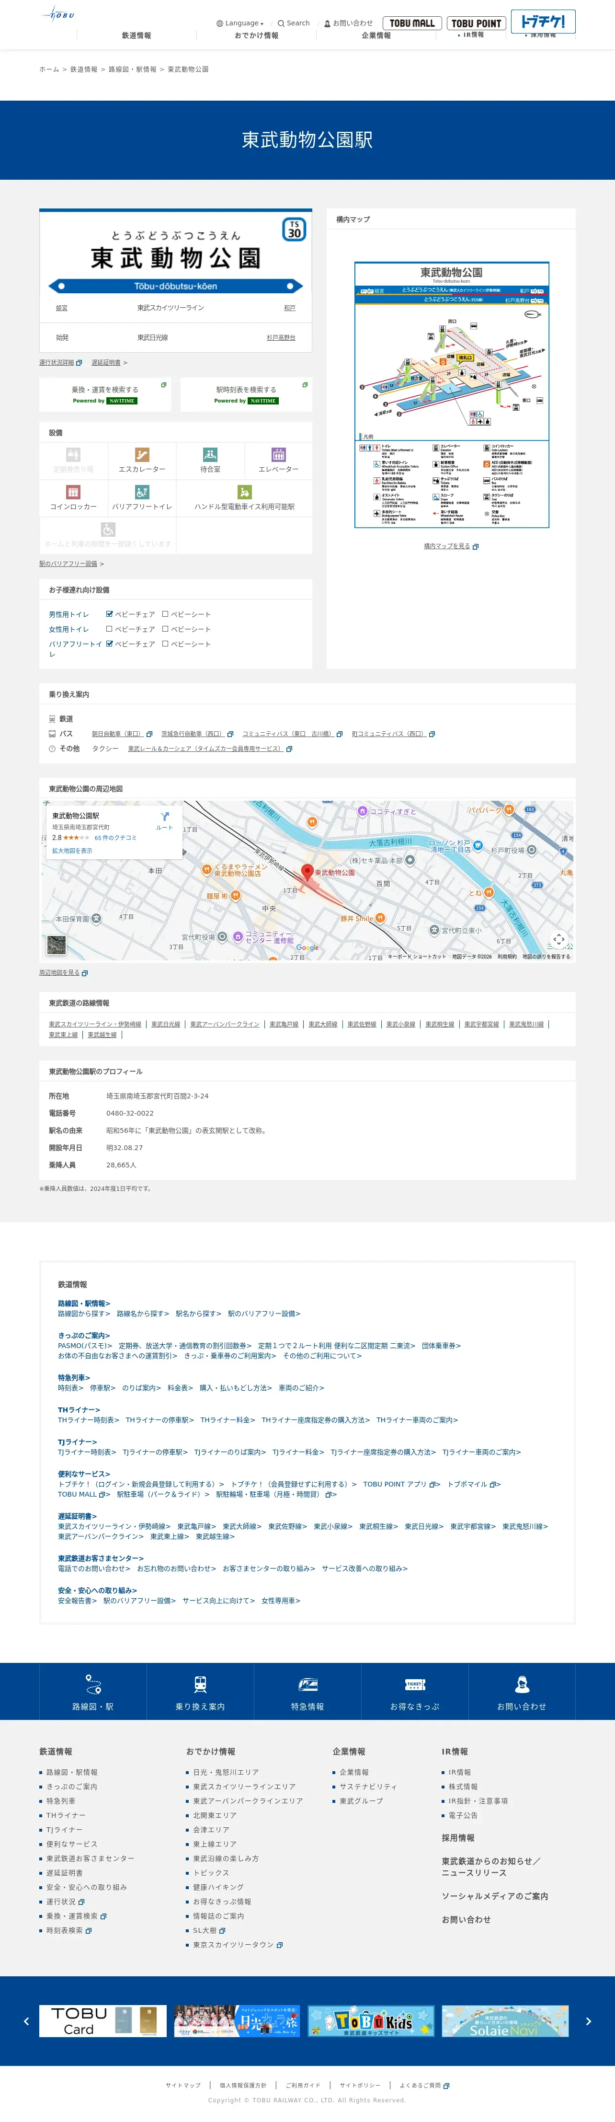615x2122 pixels.
Task: Open the 遅延証明書 link below the station sign
Action: 106,362
